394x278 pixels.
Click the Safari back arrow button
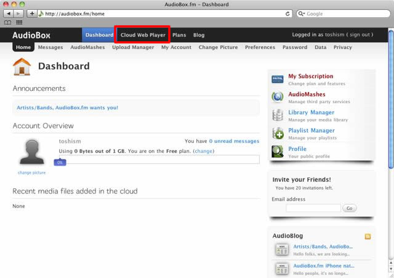[x=9, y=14]
